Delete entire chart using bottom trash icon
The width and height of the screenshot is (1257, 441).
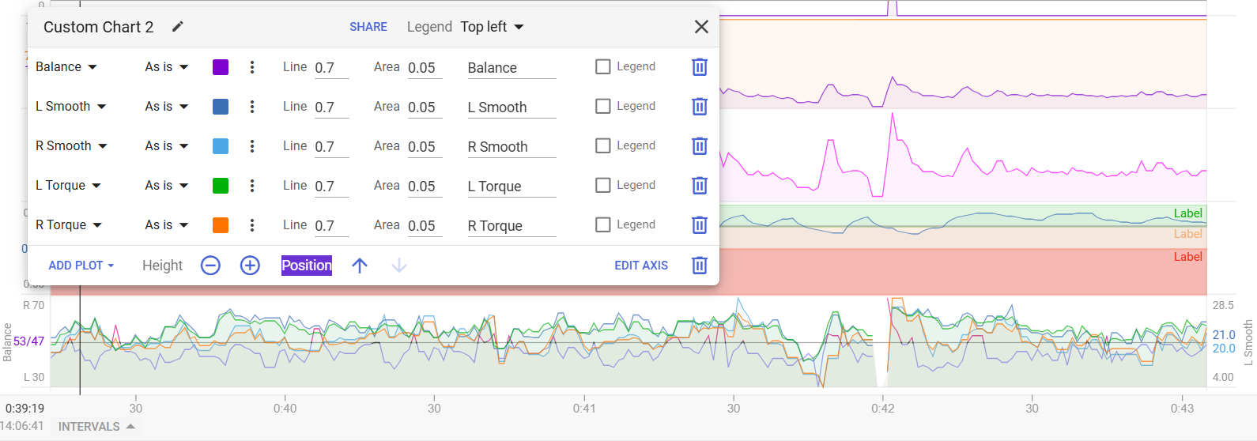click(x=700, y=266)
